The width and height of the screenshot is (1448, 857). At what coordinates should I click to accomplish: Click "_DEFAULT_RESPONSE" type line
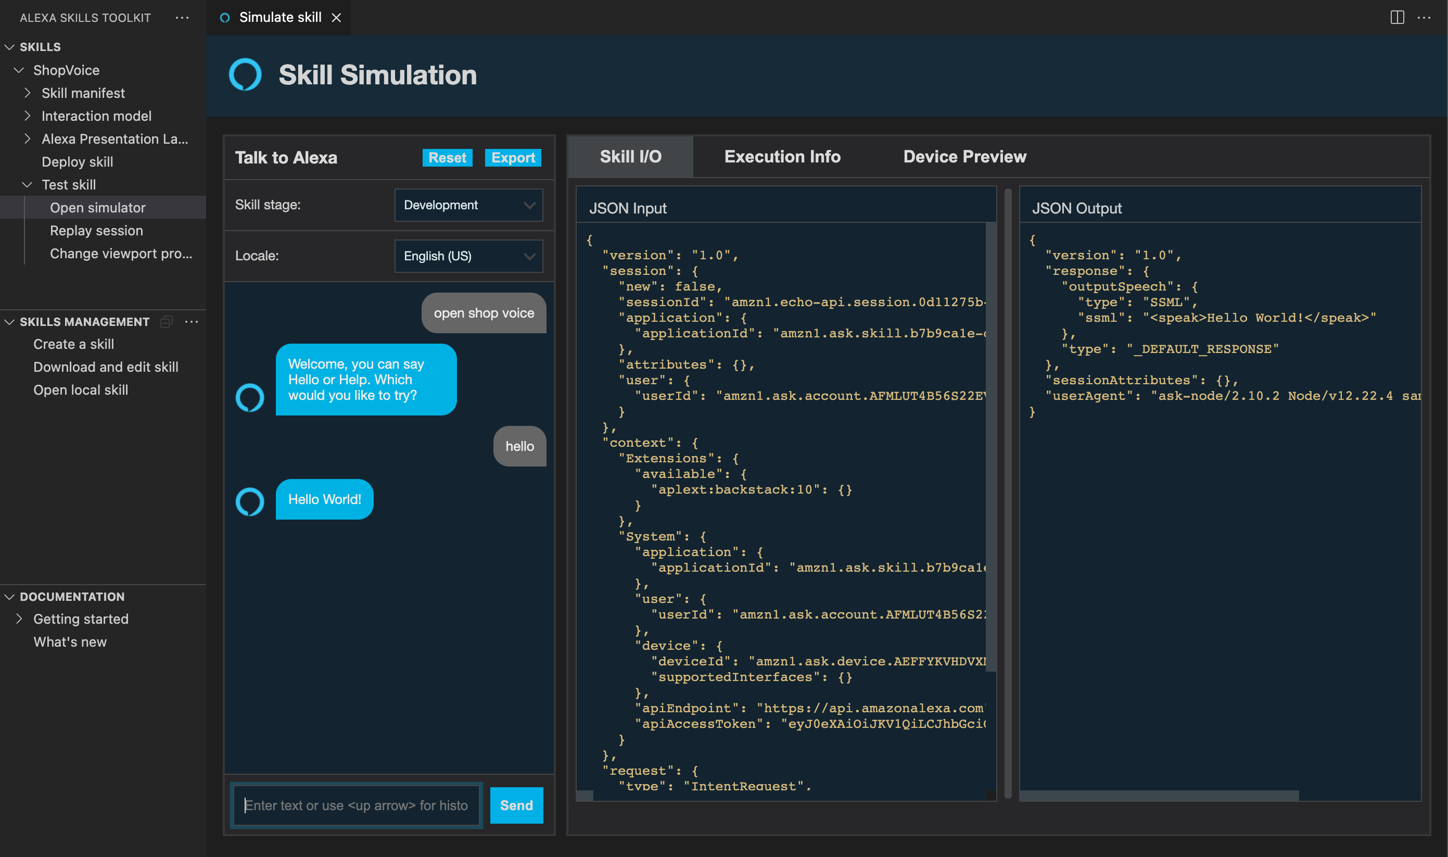click(1171, 349)
